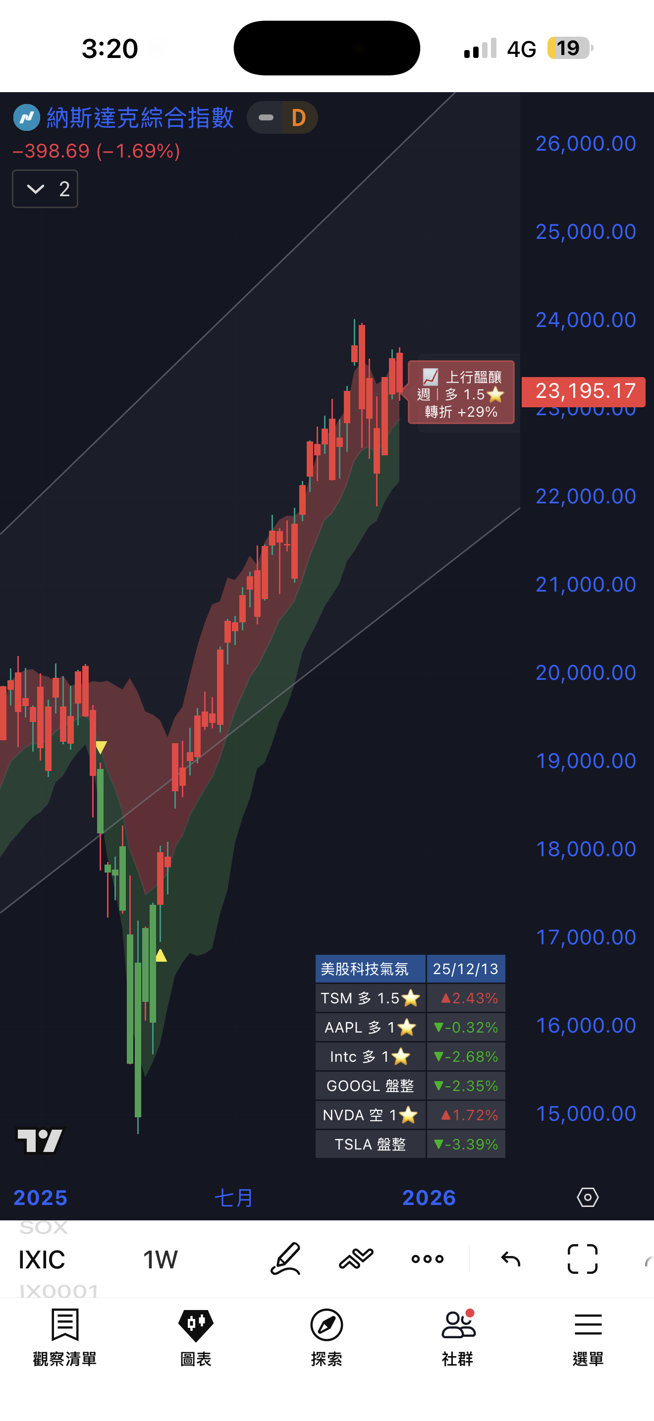Toggle the orange D delayed-data badge

[x=299, y=117]
